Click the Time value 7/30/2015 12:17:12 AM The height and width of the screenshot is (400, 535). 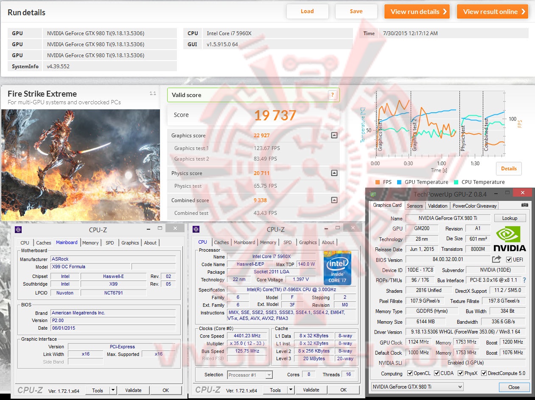point(410,33)
